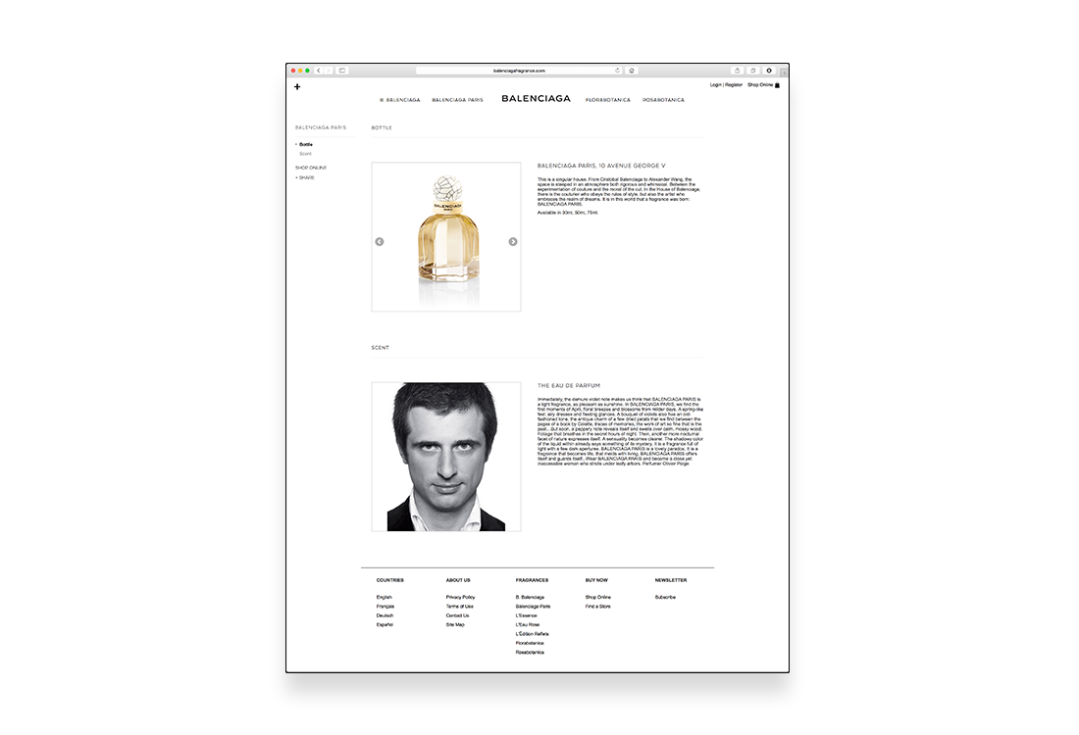Screen dimensions: 1079x735
Task: Click the shopping bag icon
Action: (778, 85)
